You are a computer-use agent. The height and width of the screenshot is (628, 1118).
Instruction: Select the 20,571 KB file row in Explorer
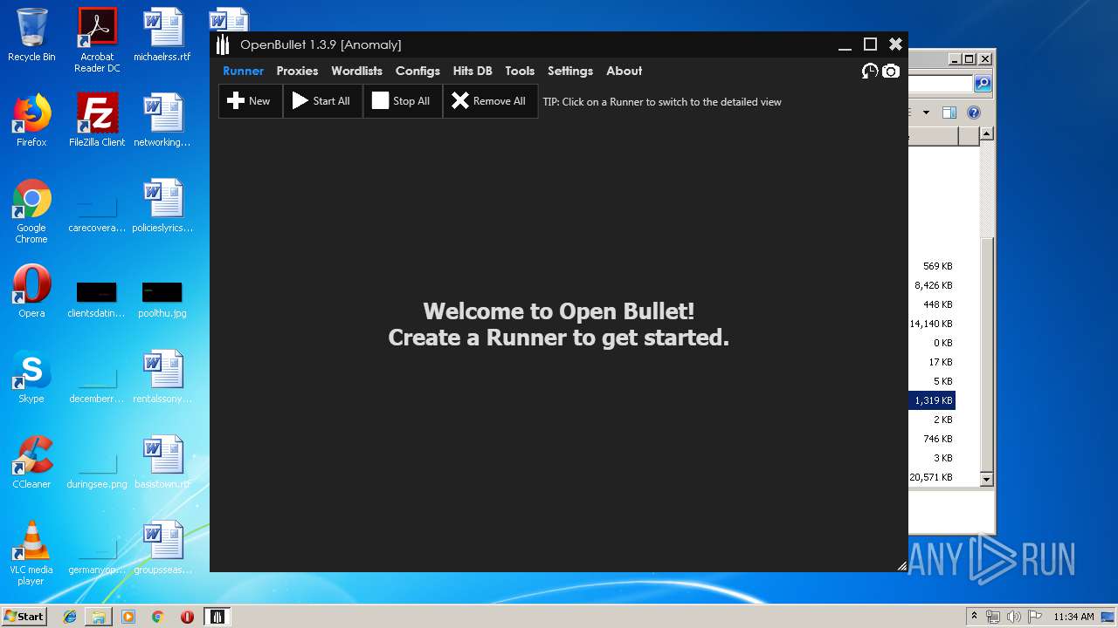pyautogui.click(x=932, y=477)
